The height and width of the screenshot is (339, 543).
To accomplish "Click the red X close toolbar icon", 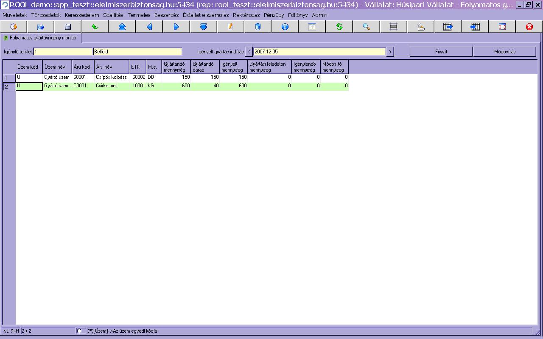I will pos(529,27).
